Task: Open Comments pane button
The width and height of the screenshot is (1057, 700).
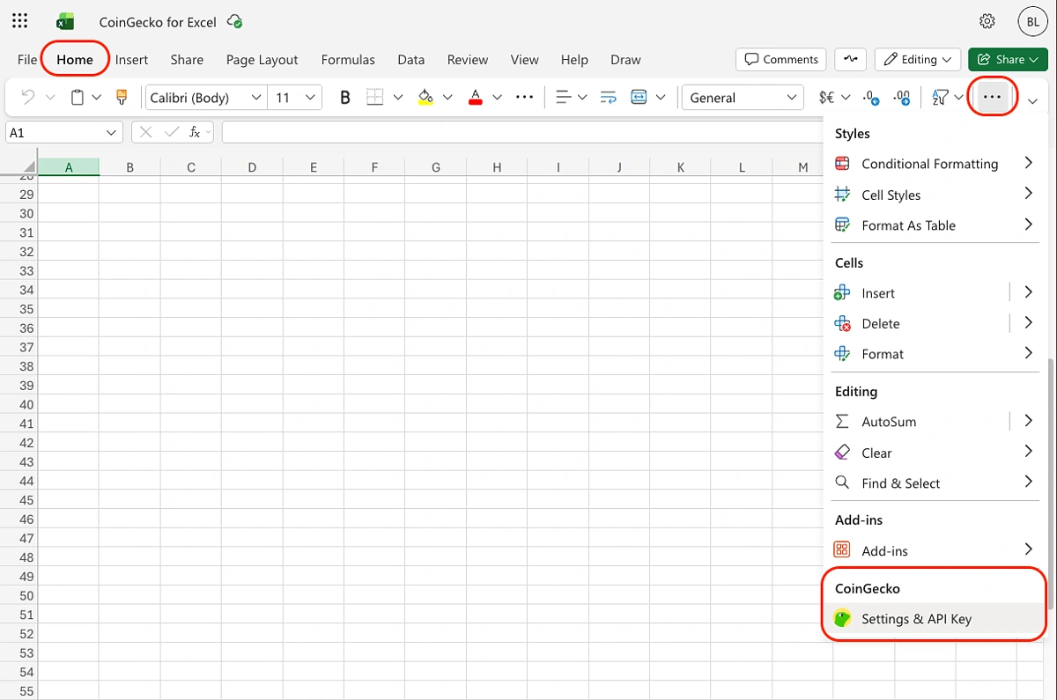Action: point(780,59)
